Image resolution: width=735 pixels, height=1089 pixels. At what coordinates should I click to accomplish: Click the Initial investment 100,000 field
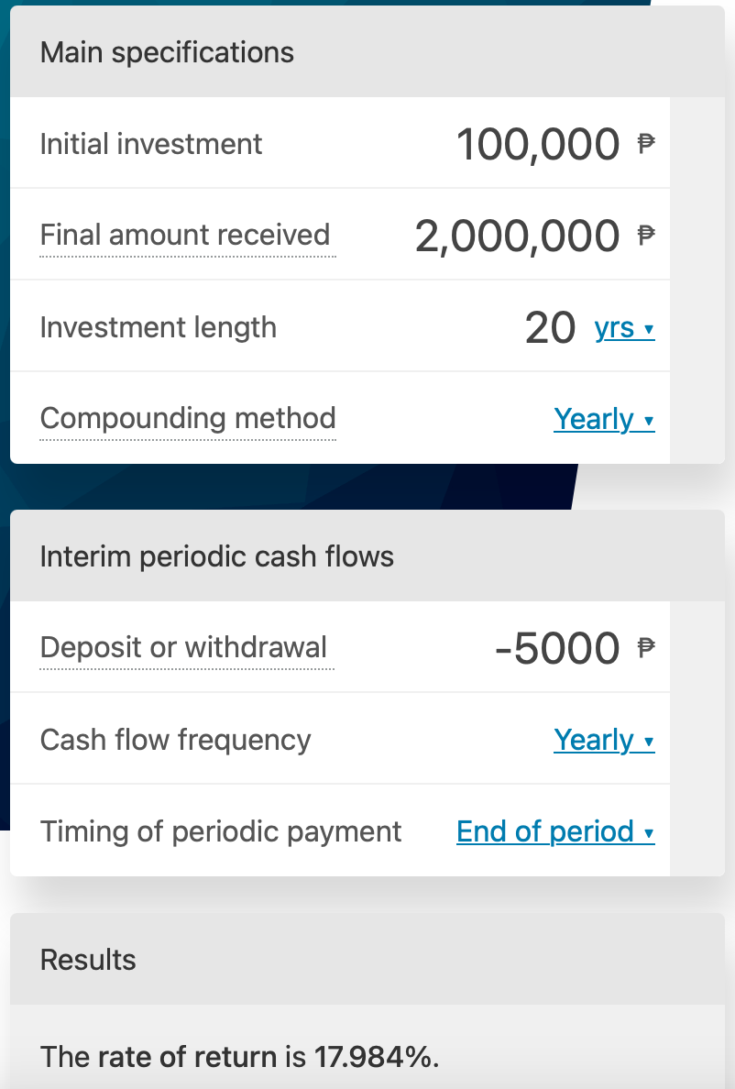538,144
